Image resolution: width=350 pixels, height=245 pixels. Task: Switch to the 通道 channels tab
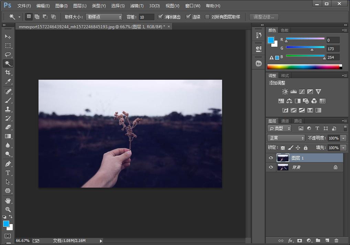pos(285,121)
